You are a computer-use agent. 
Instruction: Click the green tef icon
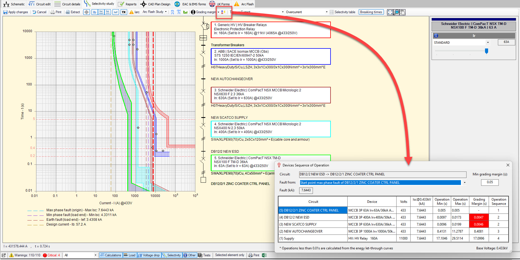coord(185,12)
